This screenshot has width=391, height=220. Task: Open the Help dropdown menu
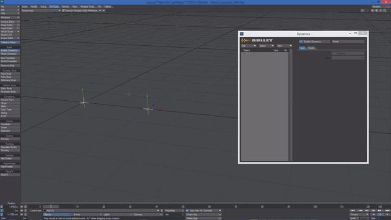10,13
